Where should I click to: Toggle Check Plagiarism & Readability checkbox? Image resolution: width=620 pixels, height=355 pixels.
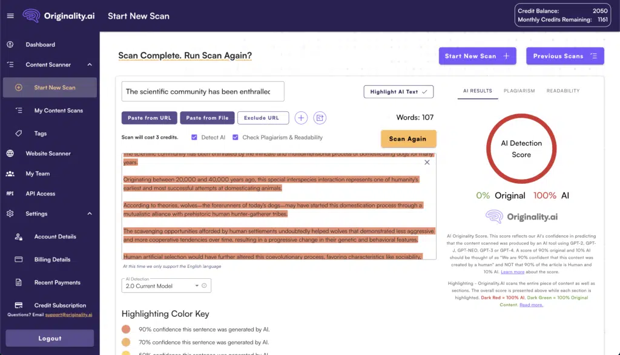[236, 137]
